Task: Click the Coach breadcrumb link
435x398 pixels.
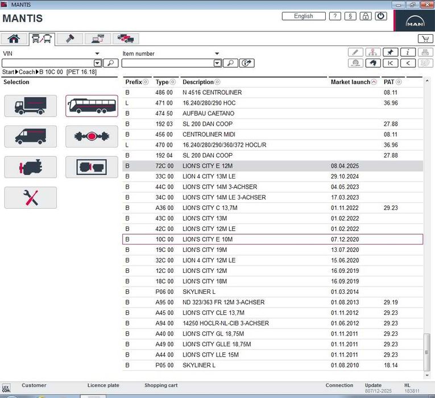Action: [27, 72]
